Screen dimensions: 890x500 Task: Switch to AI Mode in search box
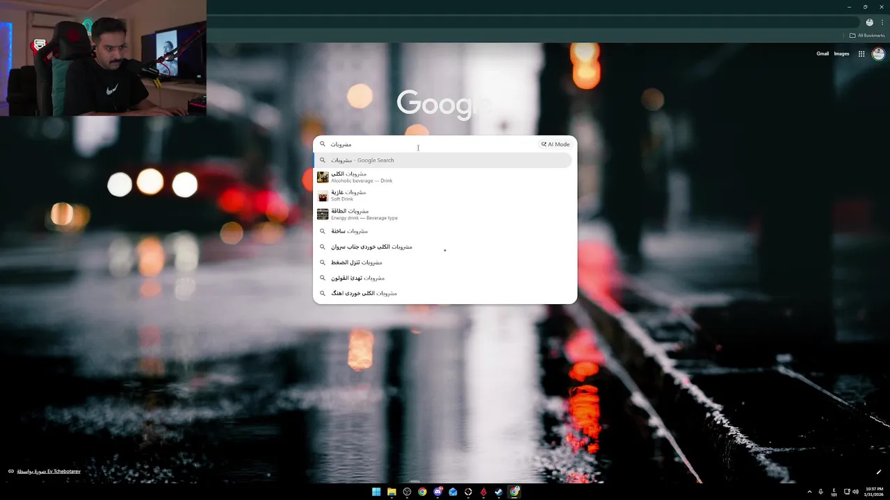click(555, 144)
